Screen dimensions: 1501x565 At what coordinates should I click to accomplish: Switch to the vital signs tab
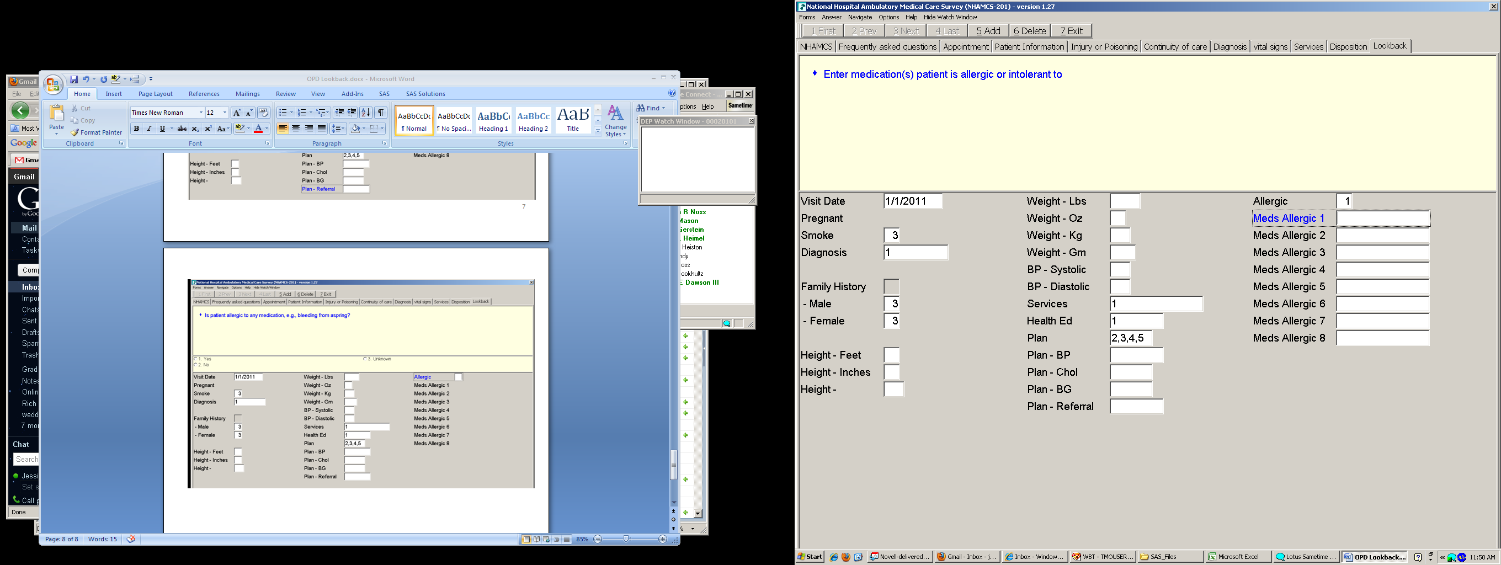pos(1270,46)
